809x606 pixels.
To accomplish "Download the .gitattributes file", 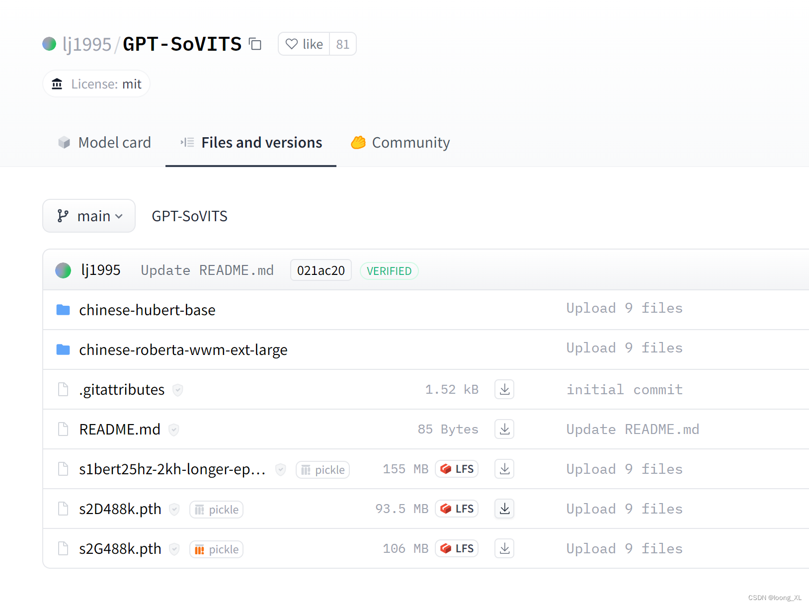I will (504, 389).
